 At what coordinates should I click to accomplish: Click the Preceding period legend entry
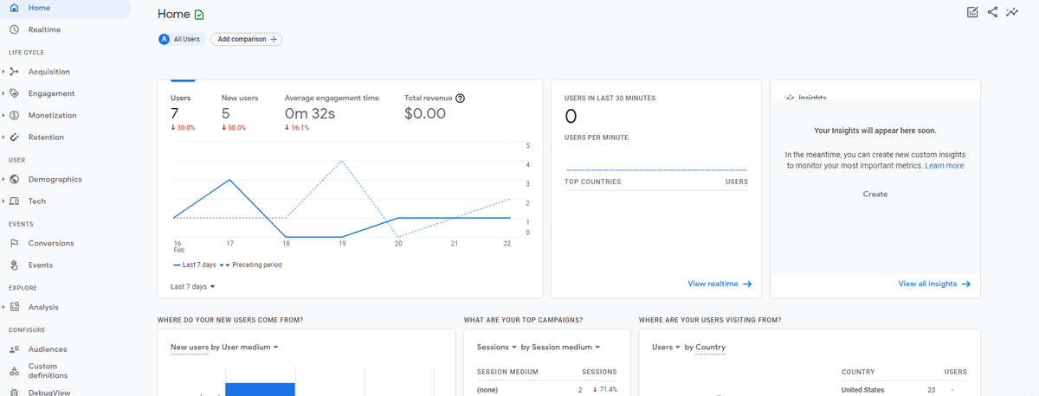click(251, 265)
